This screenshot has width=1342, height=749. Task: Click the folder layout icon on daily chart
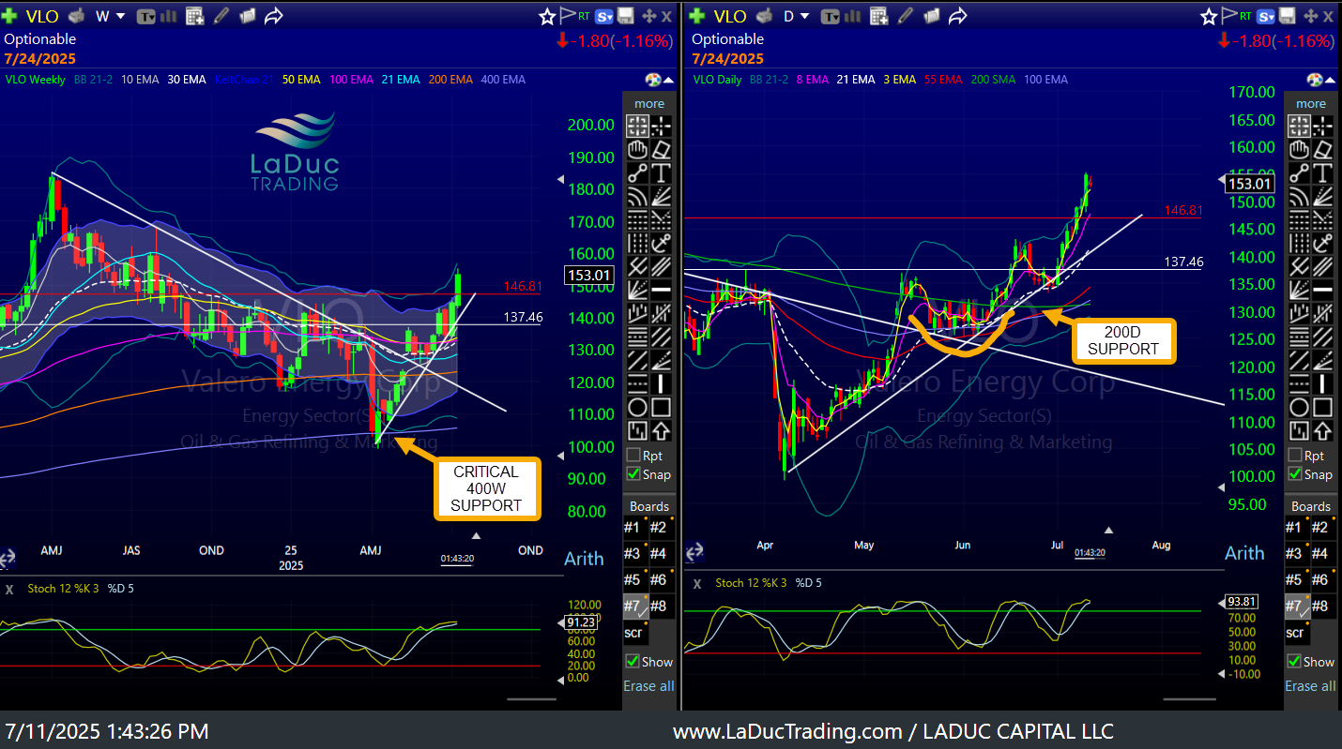click(933, 16)
